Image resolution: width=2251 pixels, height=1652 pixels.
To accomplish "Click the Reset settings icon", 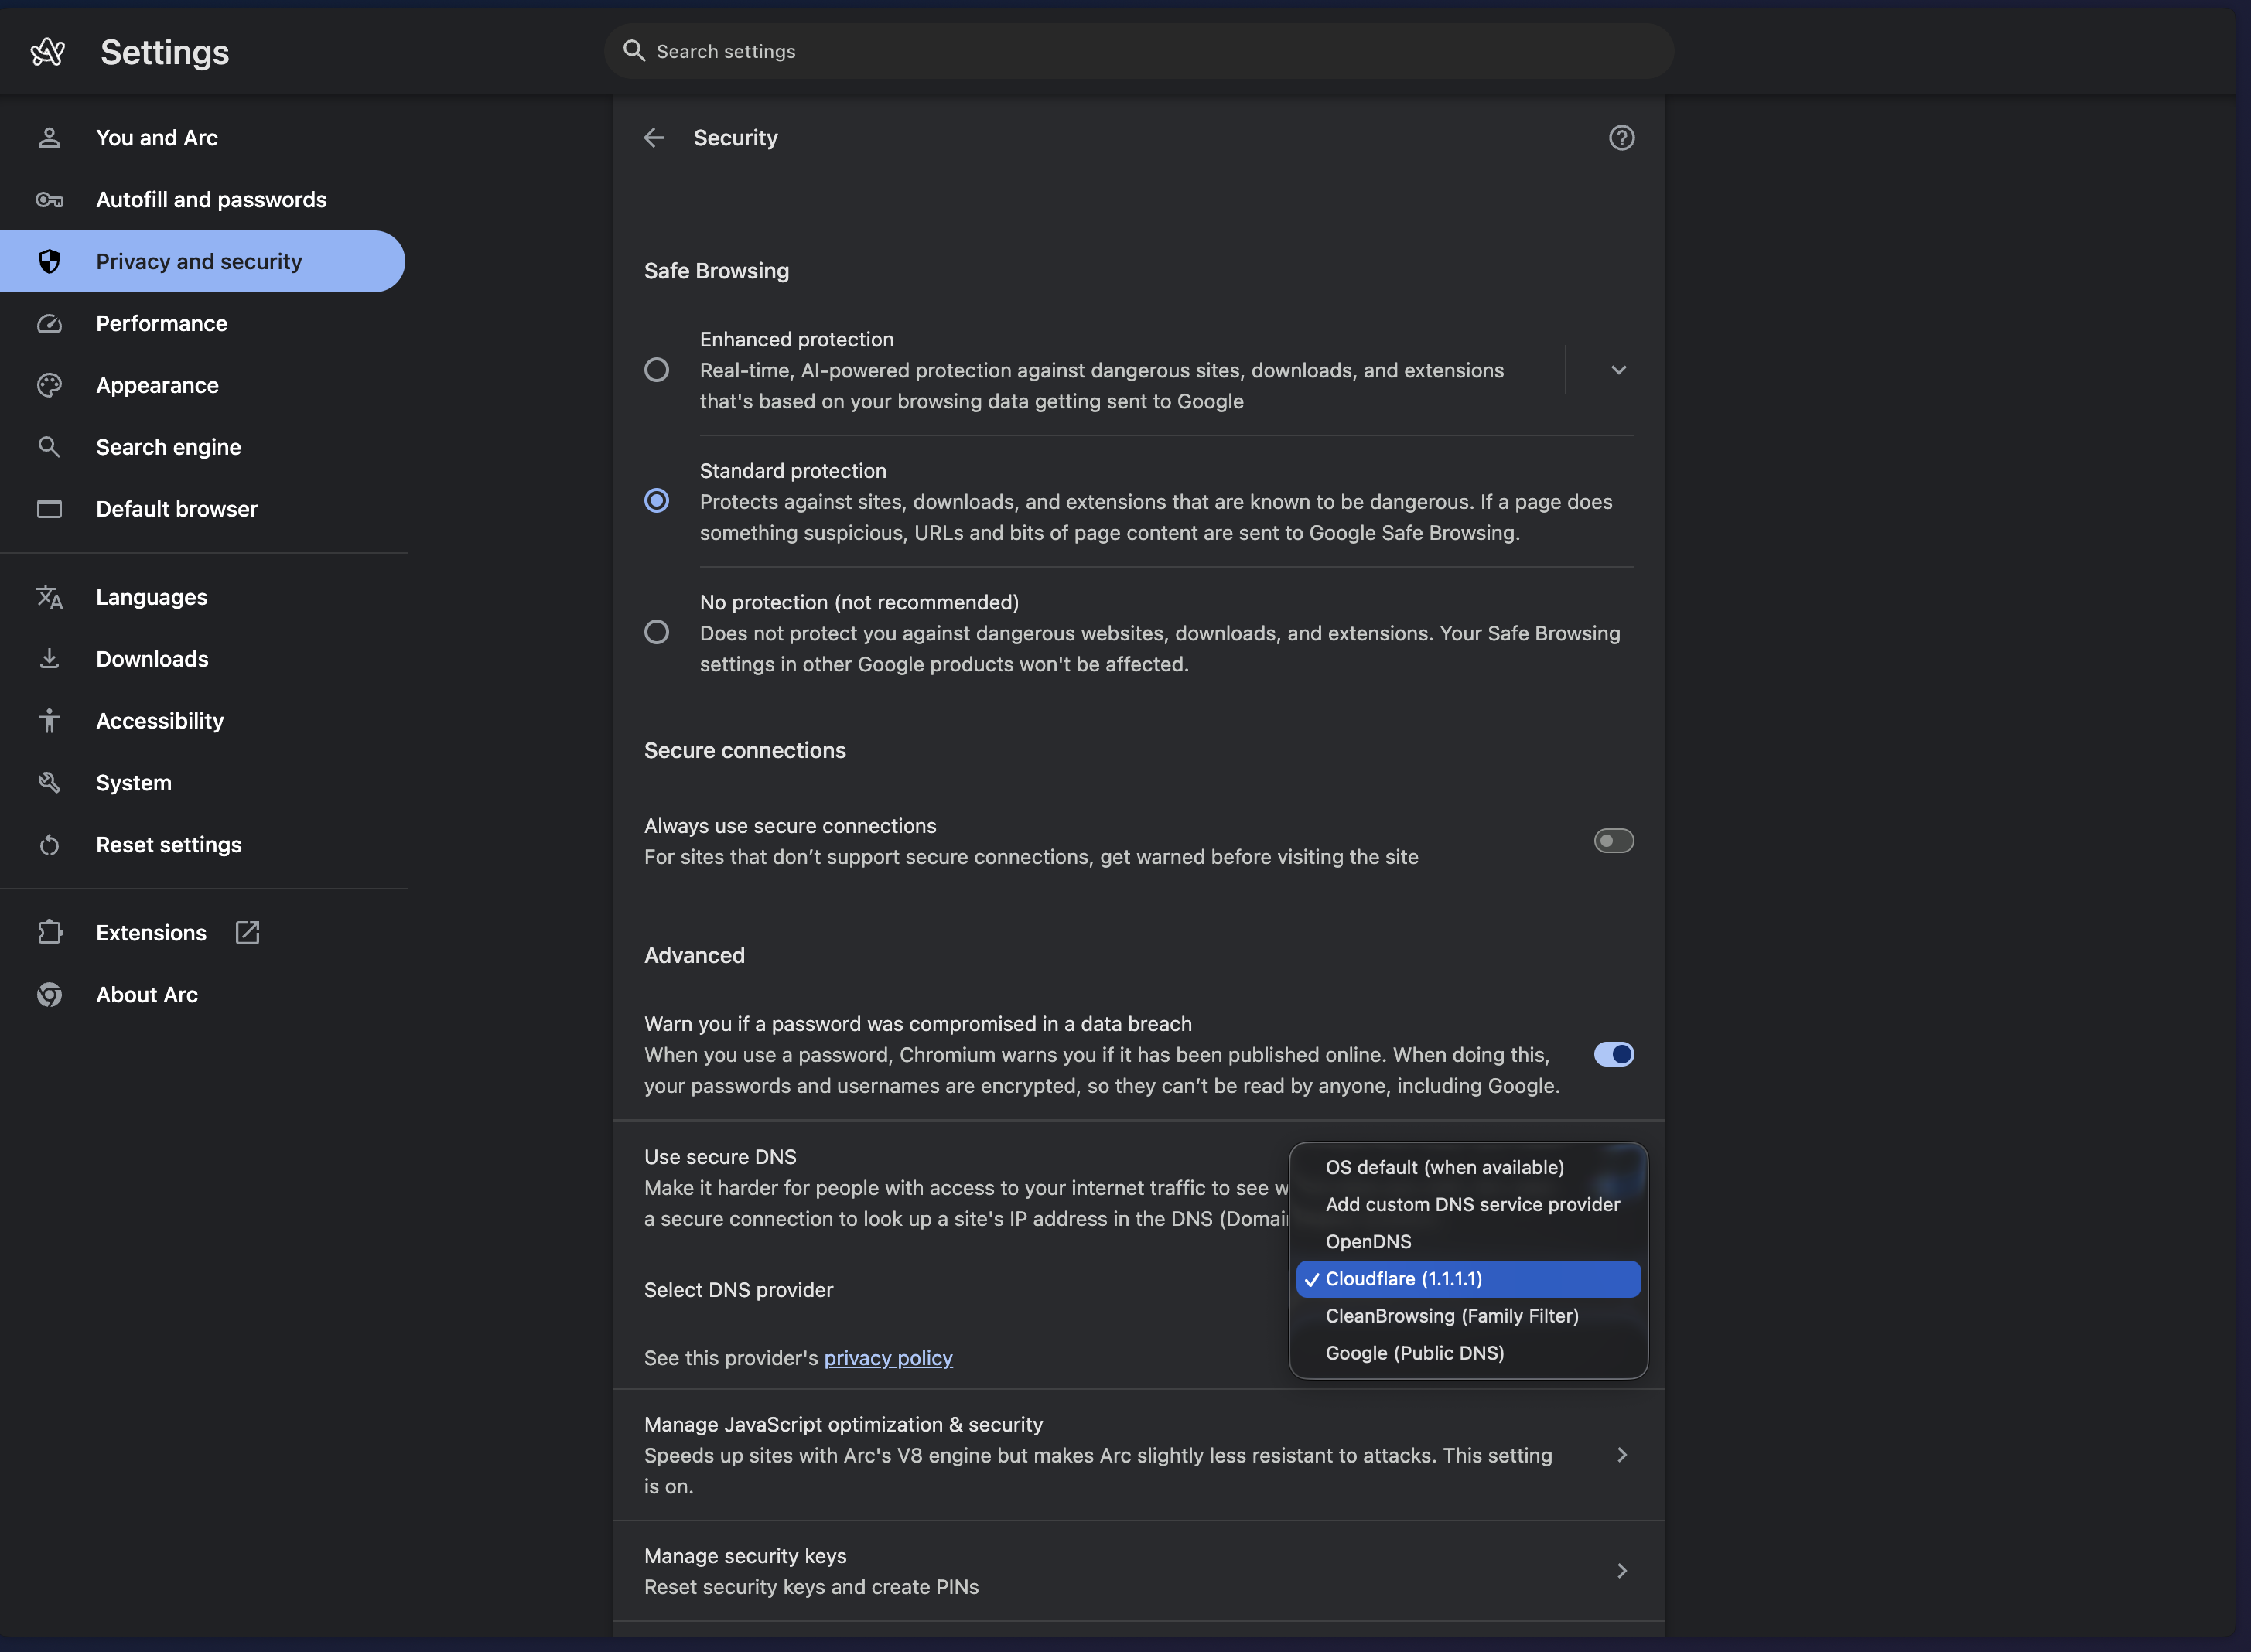I will coord(49,845).
